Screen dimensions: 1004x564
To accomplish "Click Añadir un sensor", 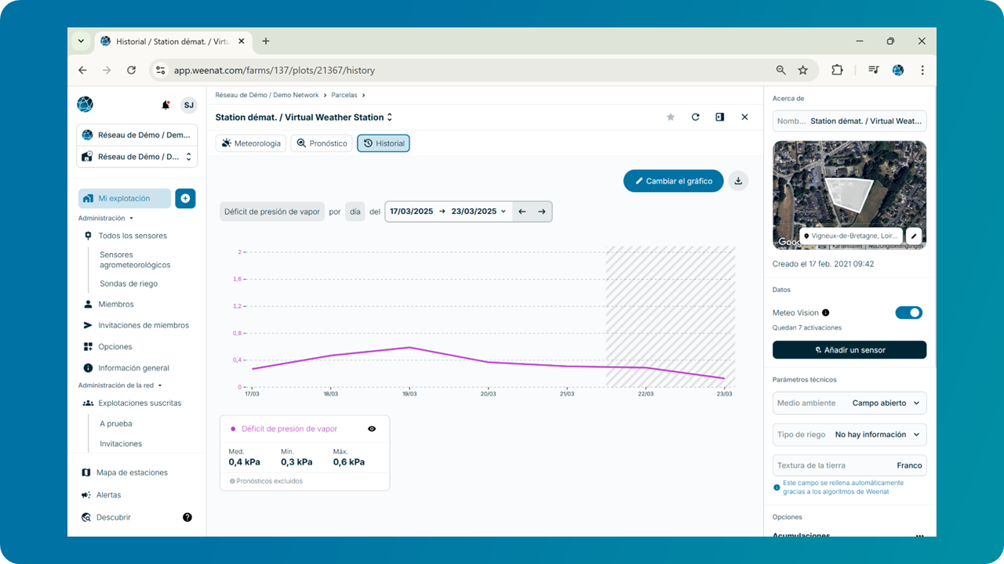I will click(x=849, y=349).
